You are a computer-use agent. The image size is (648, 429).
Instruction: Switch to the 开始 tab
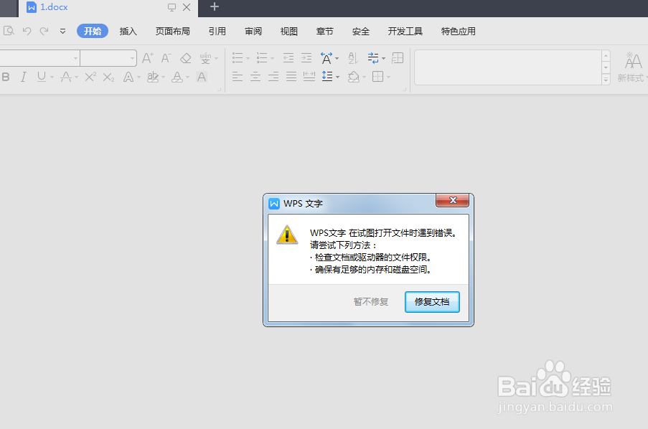point(93,31)
